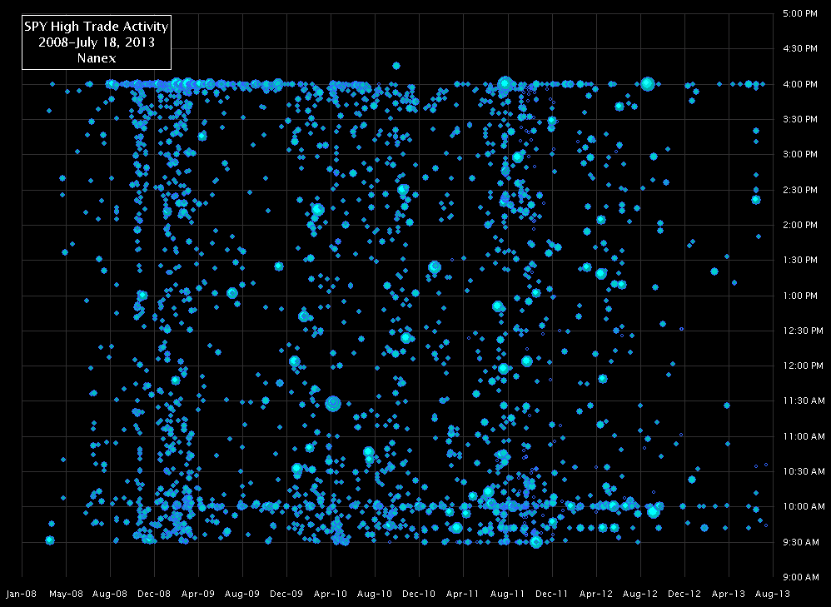This screenshot has width=831, height=607.
Task: Click the Apr-10 date axis label
Action: 331,594
